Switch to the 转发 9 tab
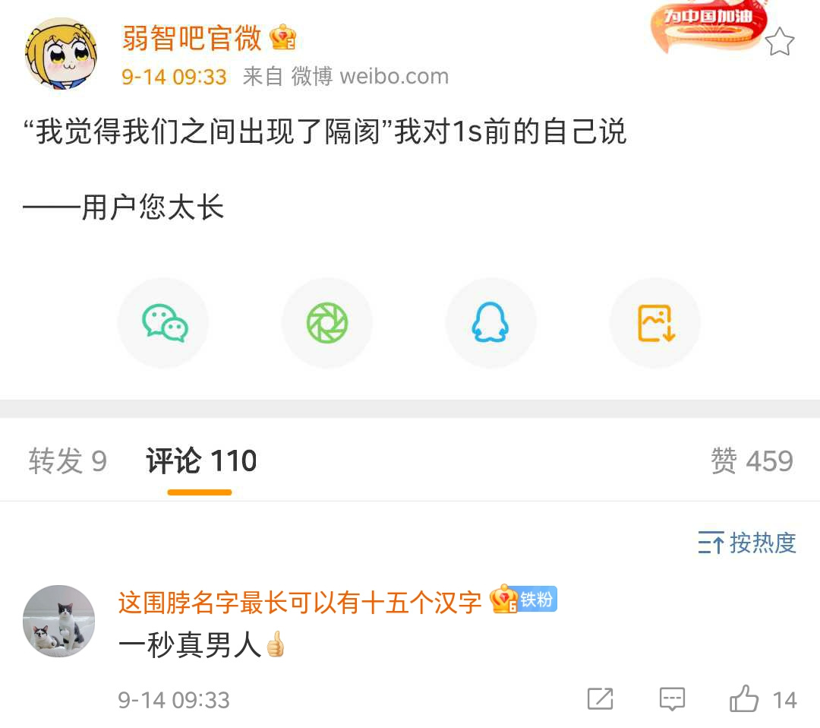Image resolution: width=820 pixels, height=728 pixels. point(68,461)
